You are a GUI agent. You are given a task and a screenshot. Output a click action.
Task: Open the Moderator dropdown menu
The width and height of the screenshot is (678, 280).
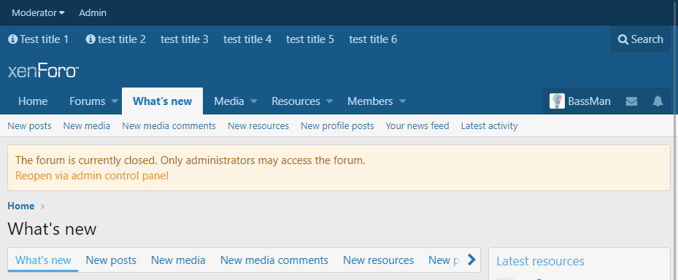[x=38, y=13]
